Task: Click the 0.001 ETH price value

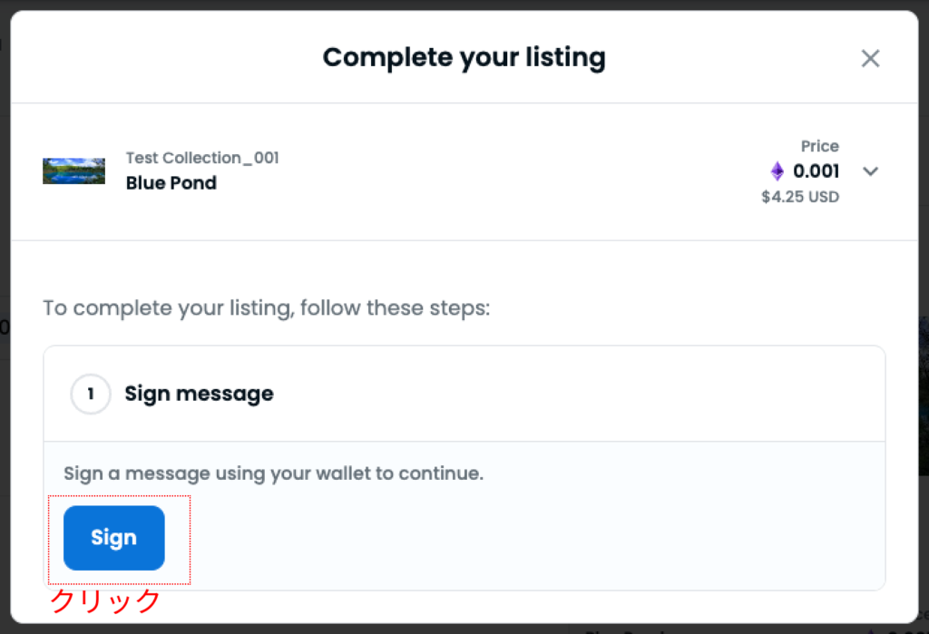Action: coord(816,171)
